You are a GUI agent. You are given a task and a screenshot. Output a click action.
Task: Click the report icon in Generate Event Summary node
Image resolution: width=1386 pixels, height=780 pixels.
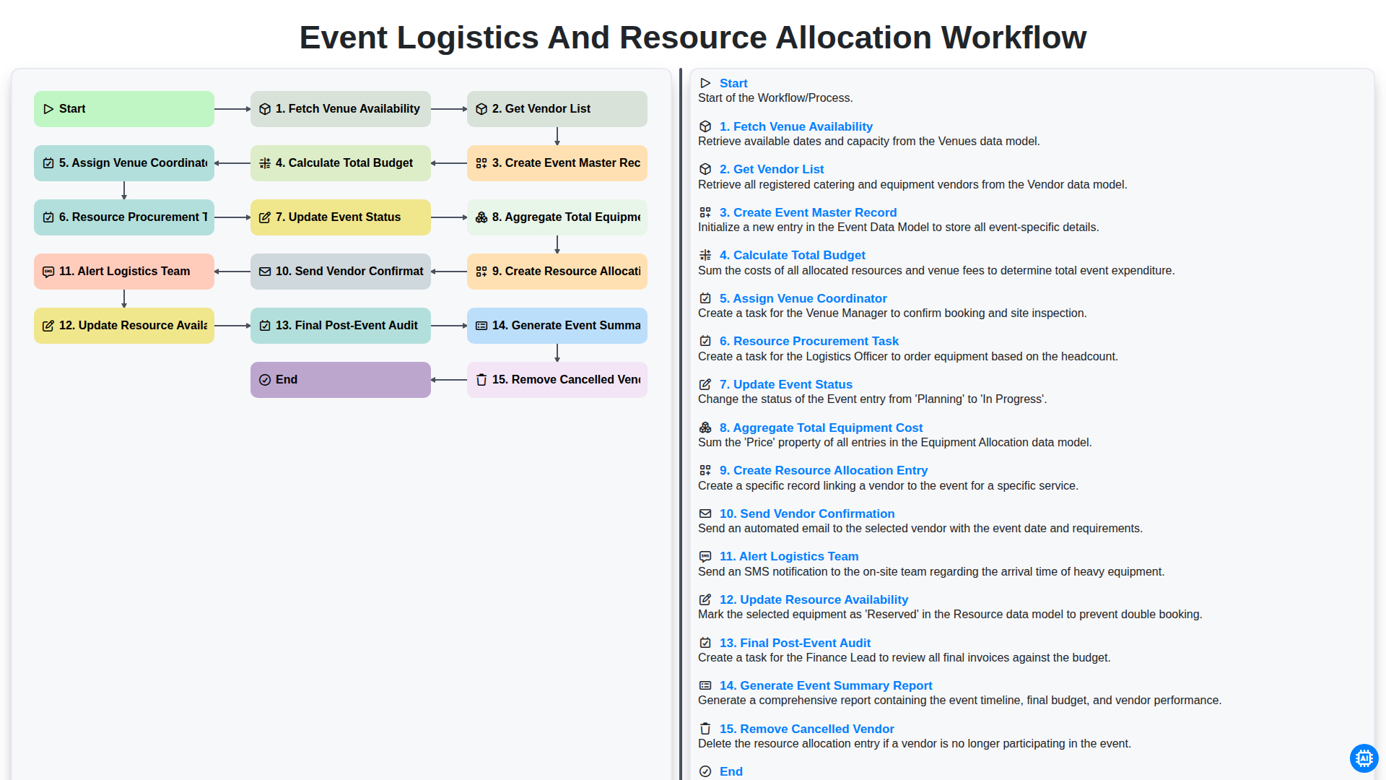481,326
